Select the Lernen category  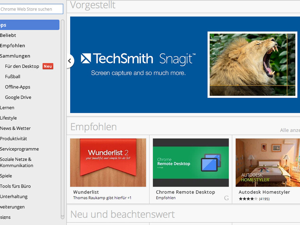click(7, 107)
